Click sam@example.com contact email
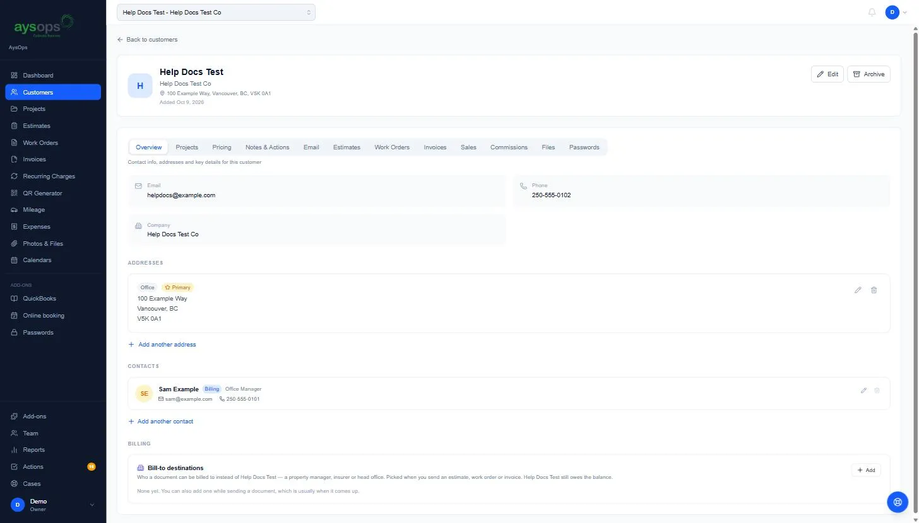Viewport: 919px width, 523px height. click(189, 399)
